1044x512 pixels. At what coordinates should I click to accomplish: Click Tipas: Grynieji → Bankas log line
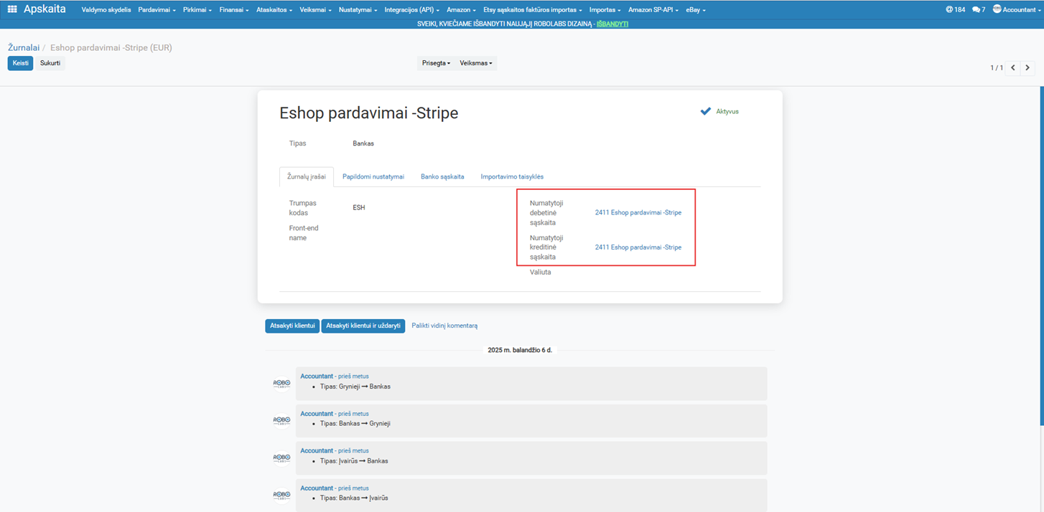355,387
